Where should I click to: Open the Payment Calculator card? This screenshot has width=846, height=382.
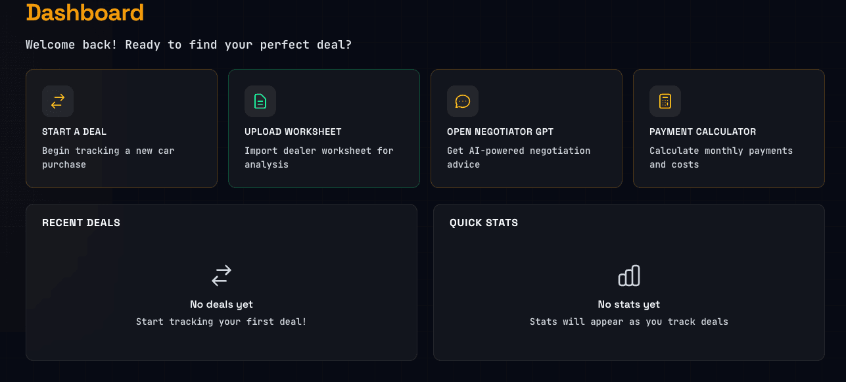(728, 128)
